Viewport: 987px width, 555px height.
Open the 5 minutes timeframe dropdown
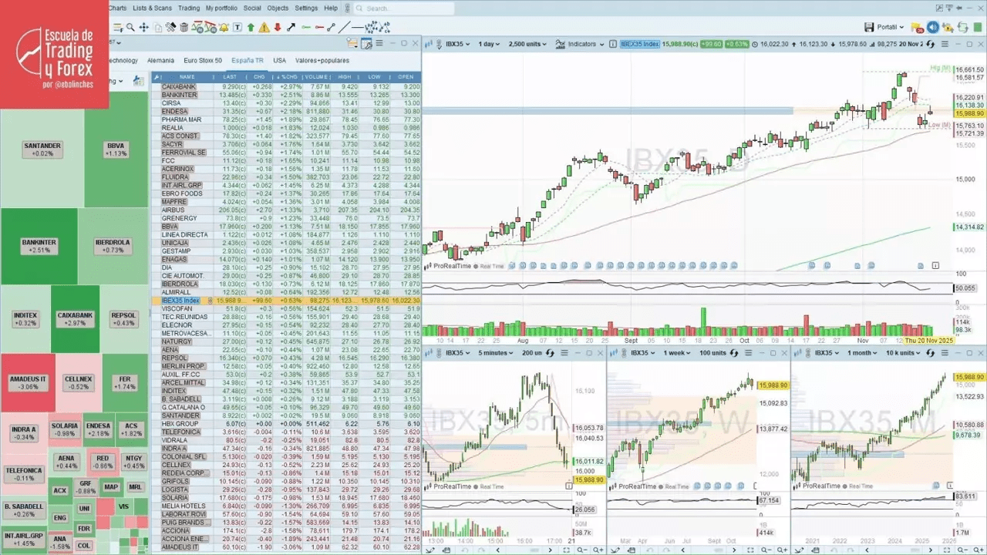(496, 353)
